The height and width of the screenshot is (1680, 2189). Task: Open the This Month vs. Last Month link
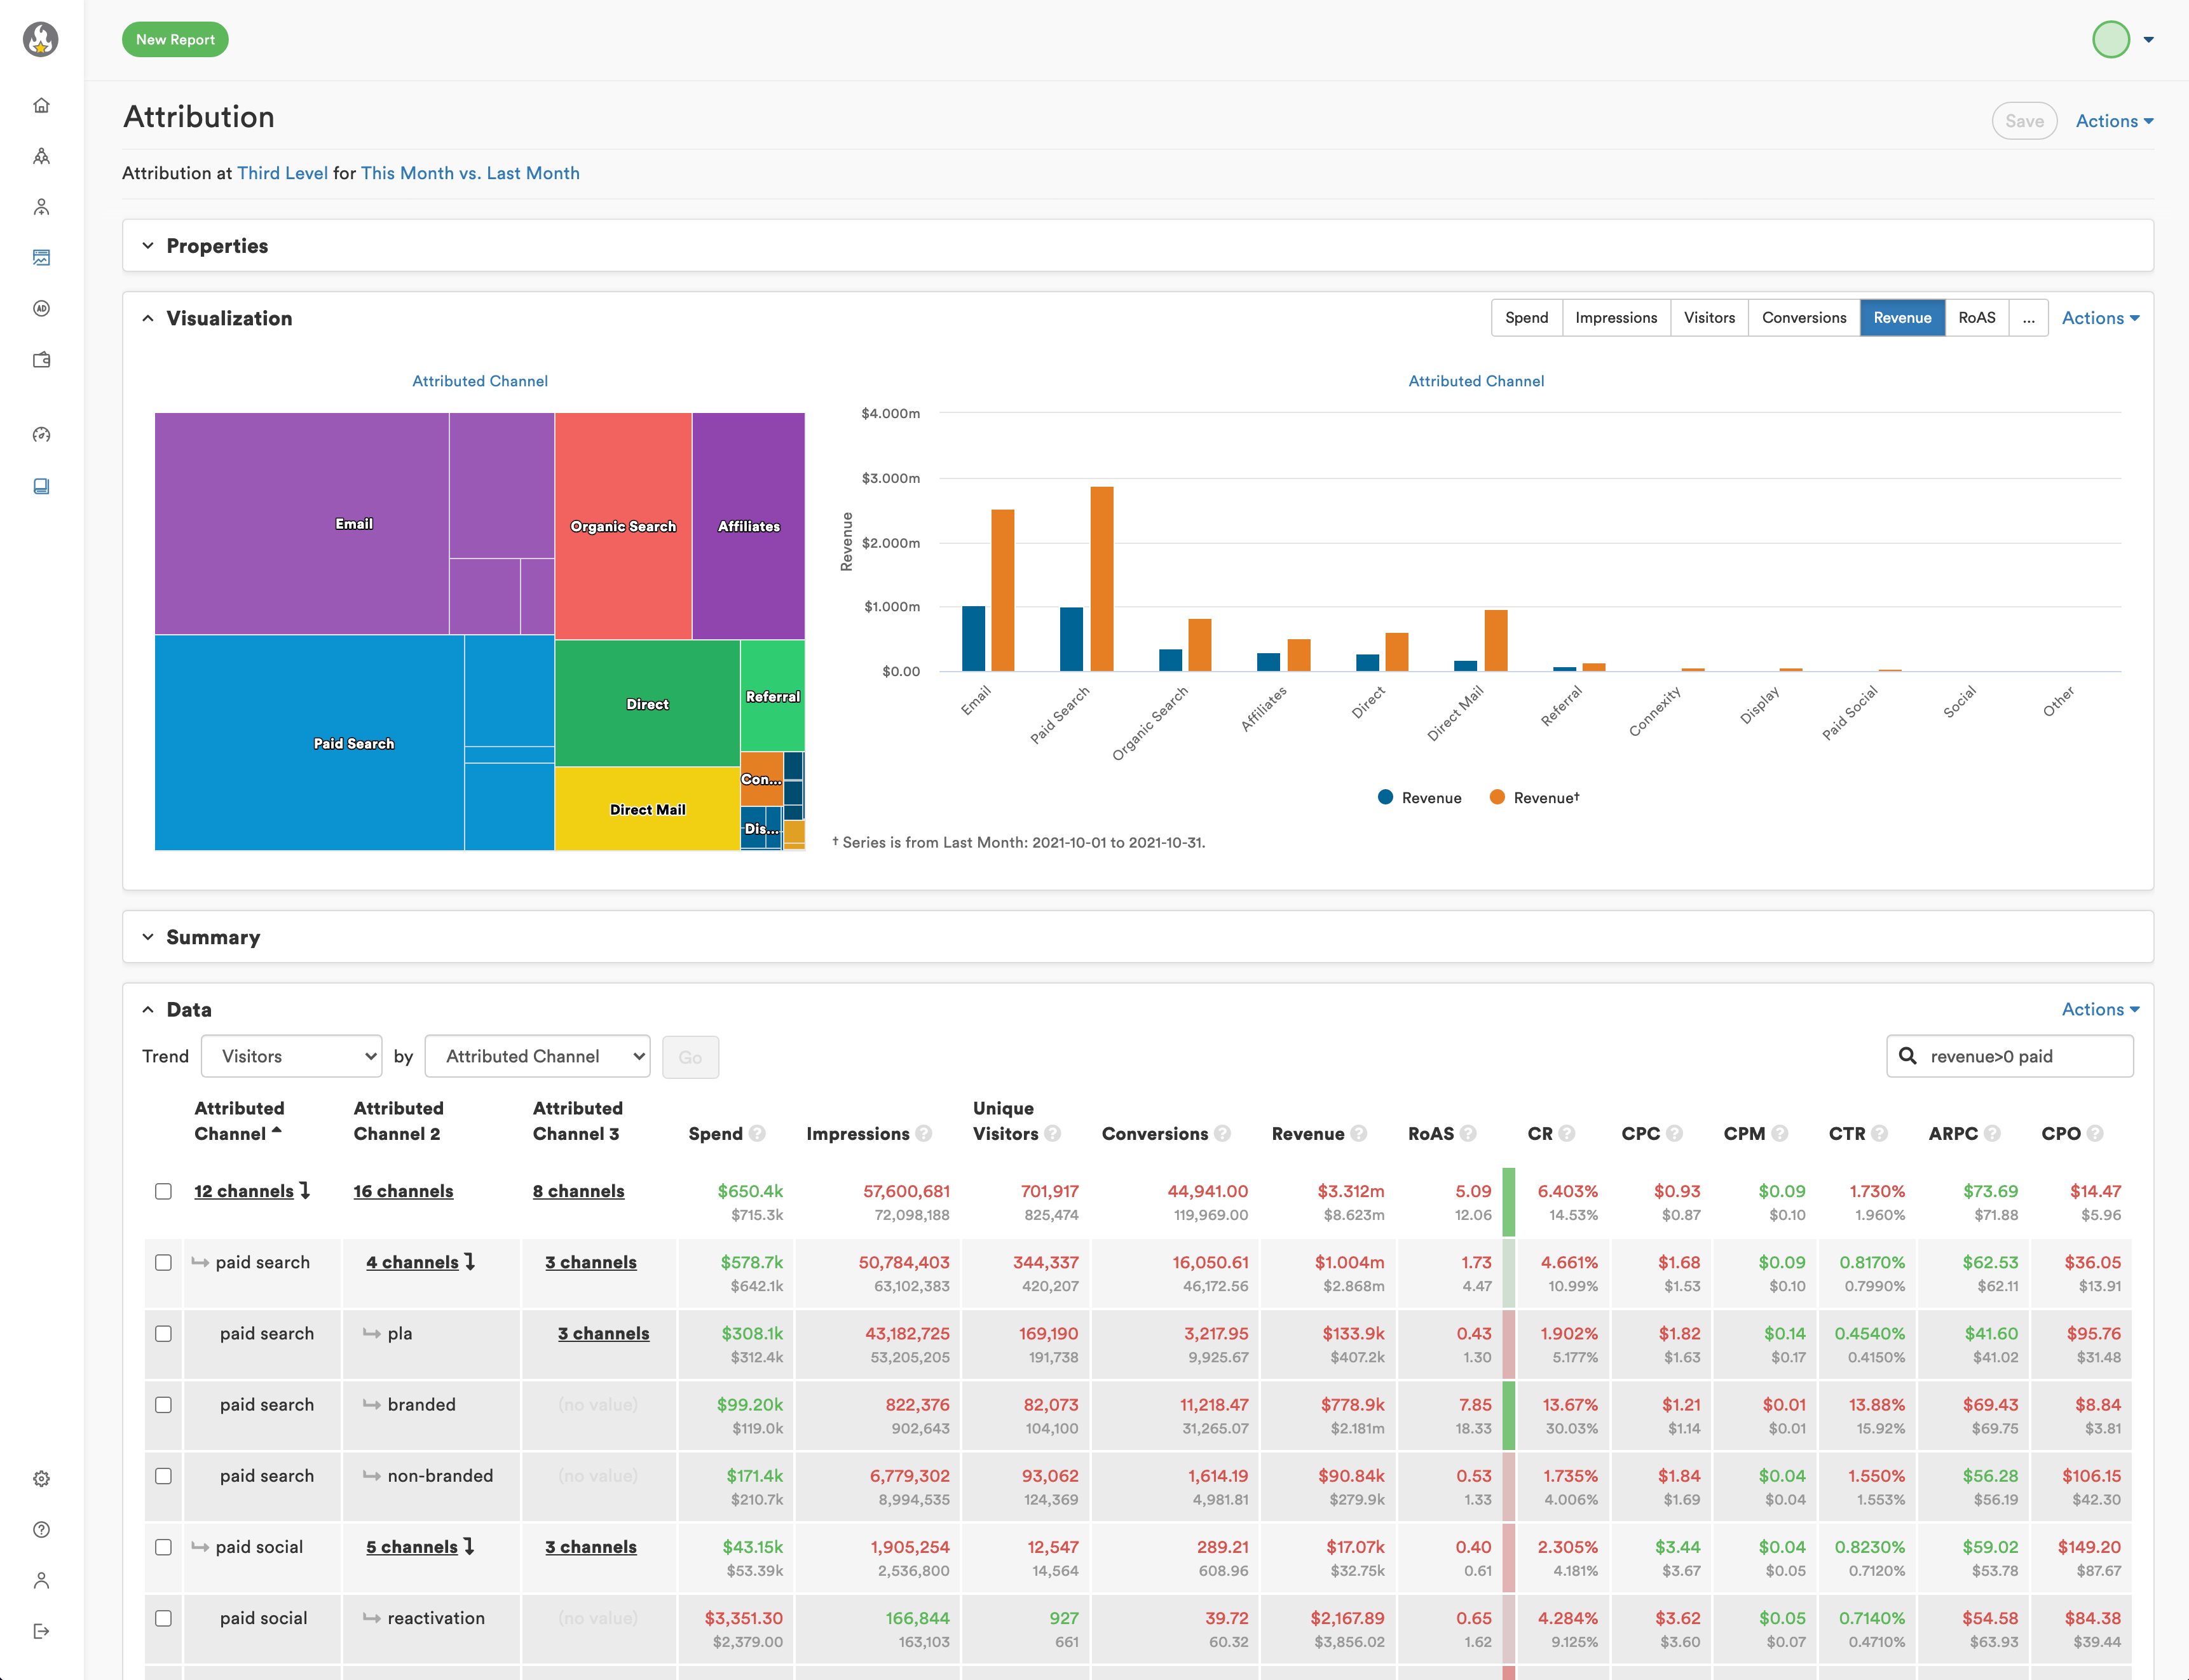point(470,172)
